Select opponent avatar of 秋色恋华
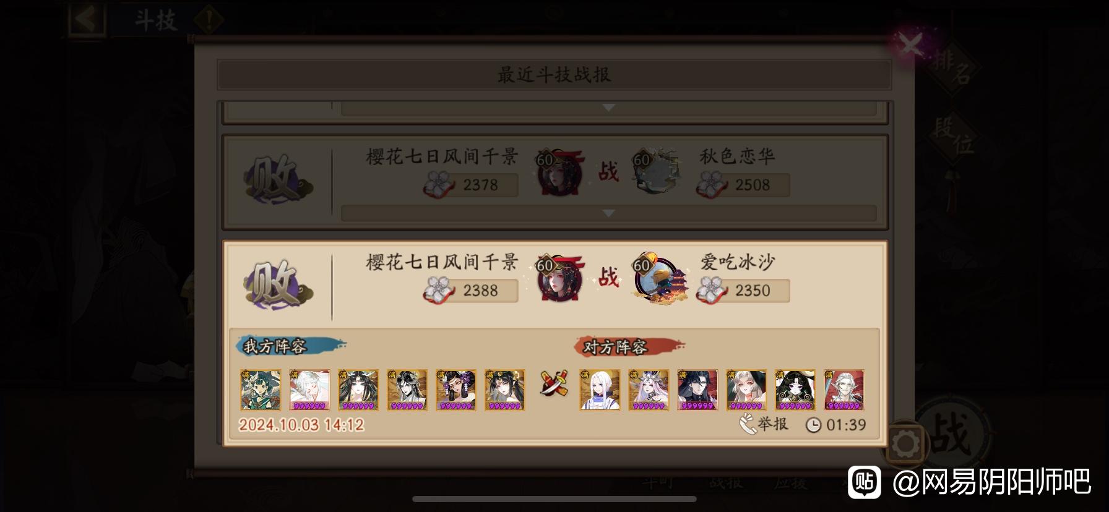The height and width of the screenshot is (512, 1109). 656,171
